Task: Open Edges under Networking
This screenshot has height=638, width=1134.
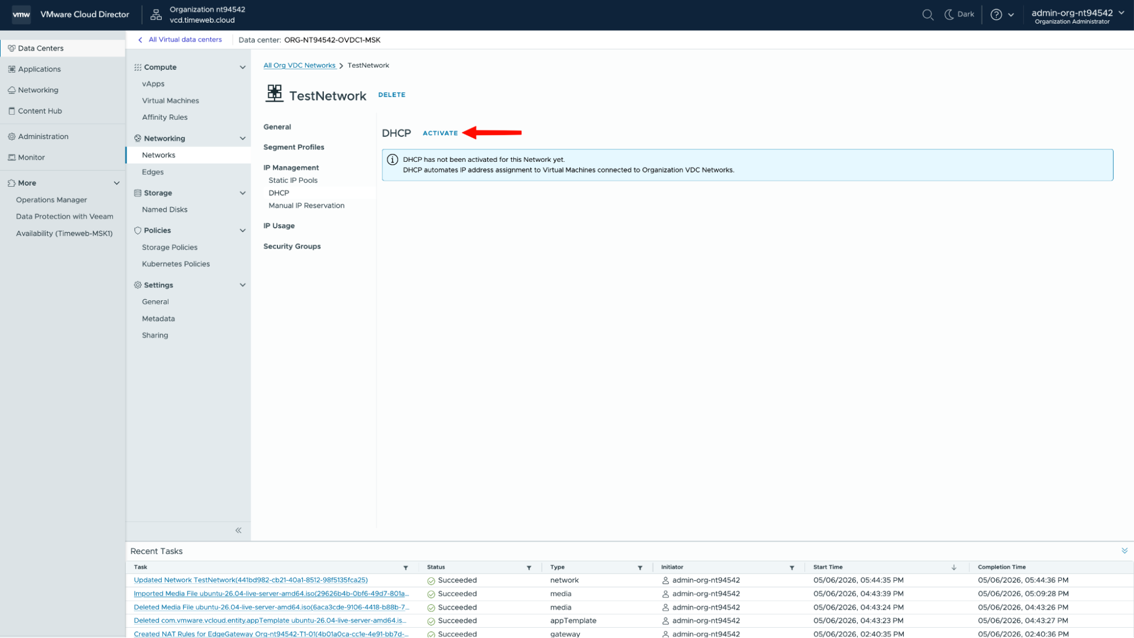Action: coord(153,173)
